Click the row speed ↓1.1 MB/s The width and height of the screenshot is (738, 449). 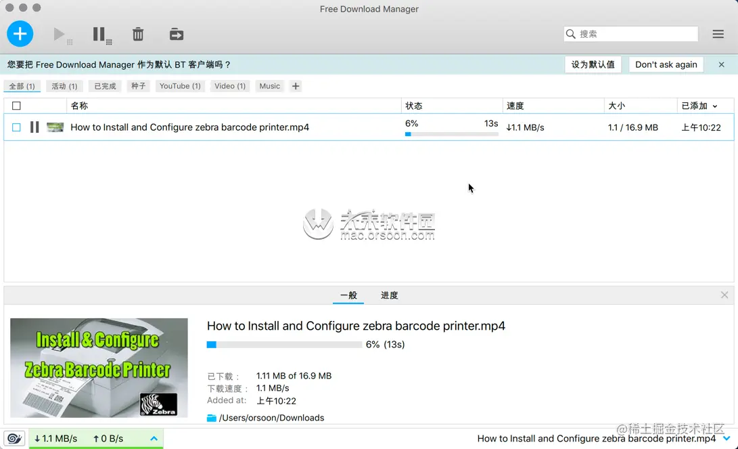coord(526,128)
